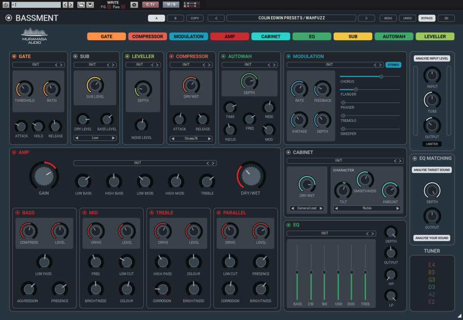Viewport: 463px width, 320px height.
Task: Click ANALYSE TARGET SOUND button
Action: [x=432, y=170]
